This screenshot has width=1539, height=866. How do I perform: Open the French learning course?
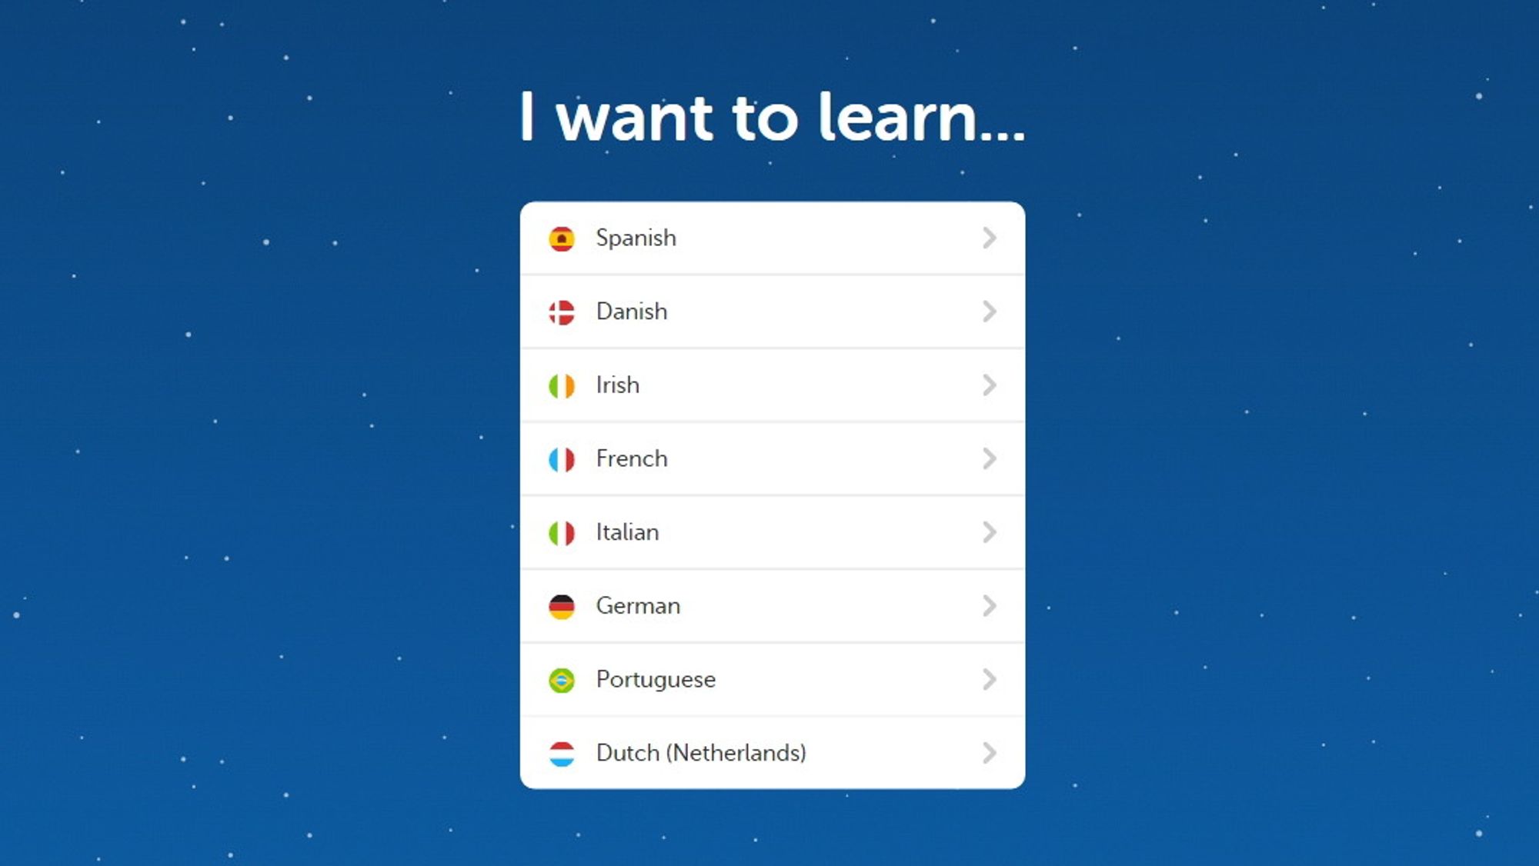point(769,458)
